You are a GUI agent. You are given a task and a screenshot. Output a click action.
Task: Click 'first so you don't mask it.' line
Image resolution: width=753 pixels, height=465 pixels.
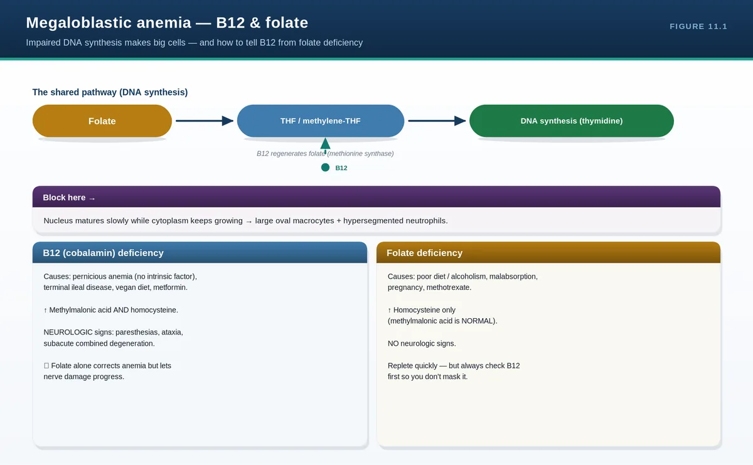pos(428,377)
